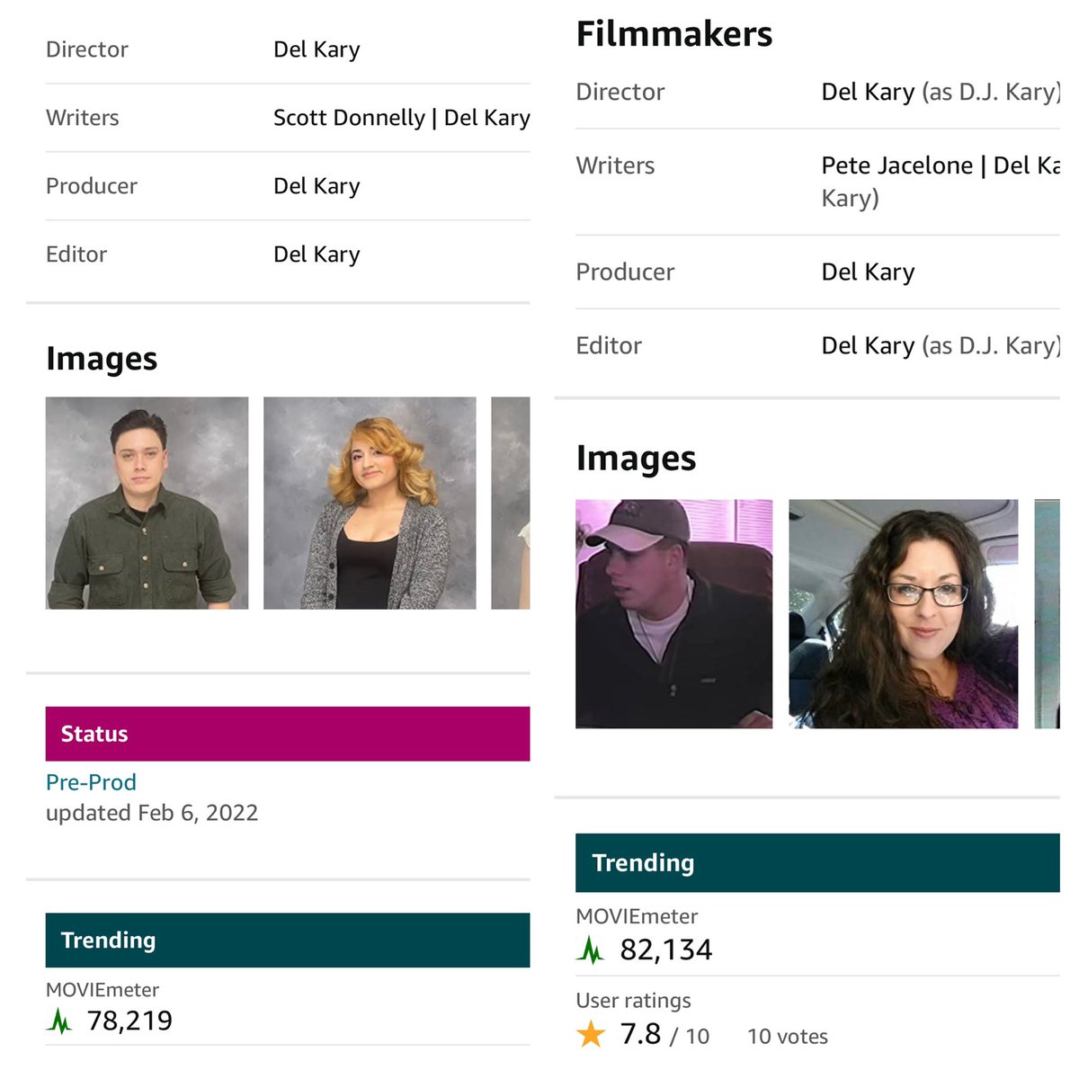This screenshot has width=1079, height=1079.
Task: Select the MOVIEmeter value 82,134
Action: click(665, 950)
